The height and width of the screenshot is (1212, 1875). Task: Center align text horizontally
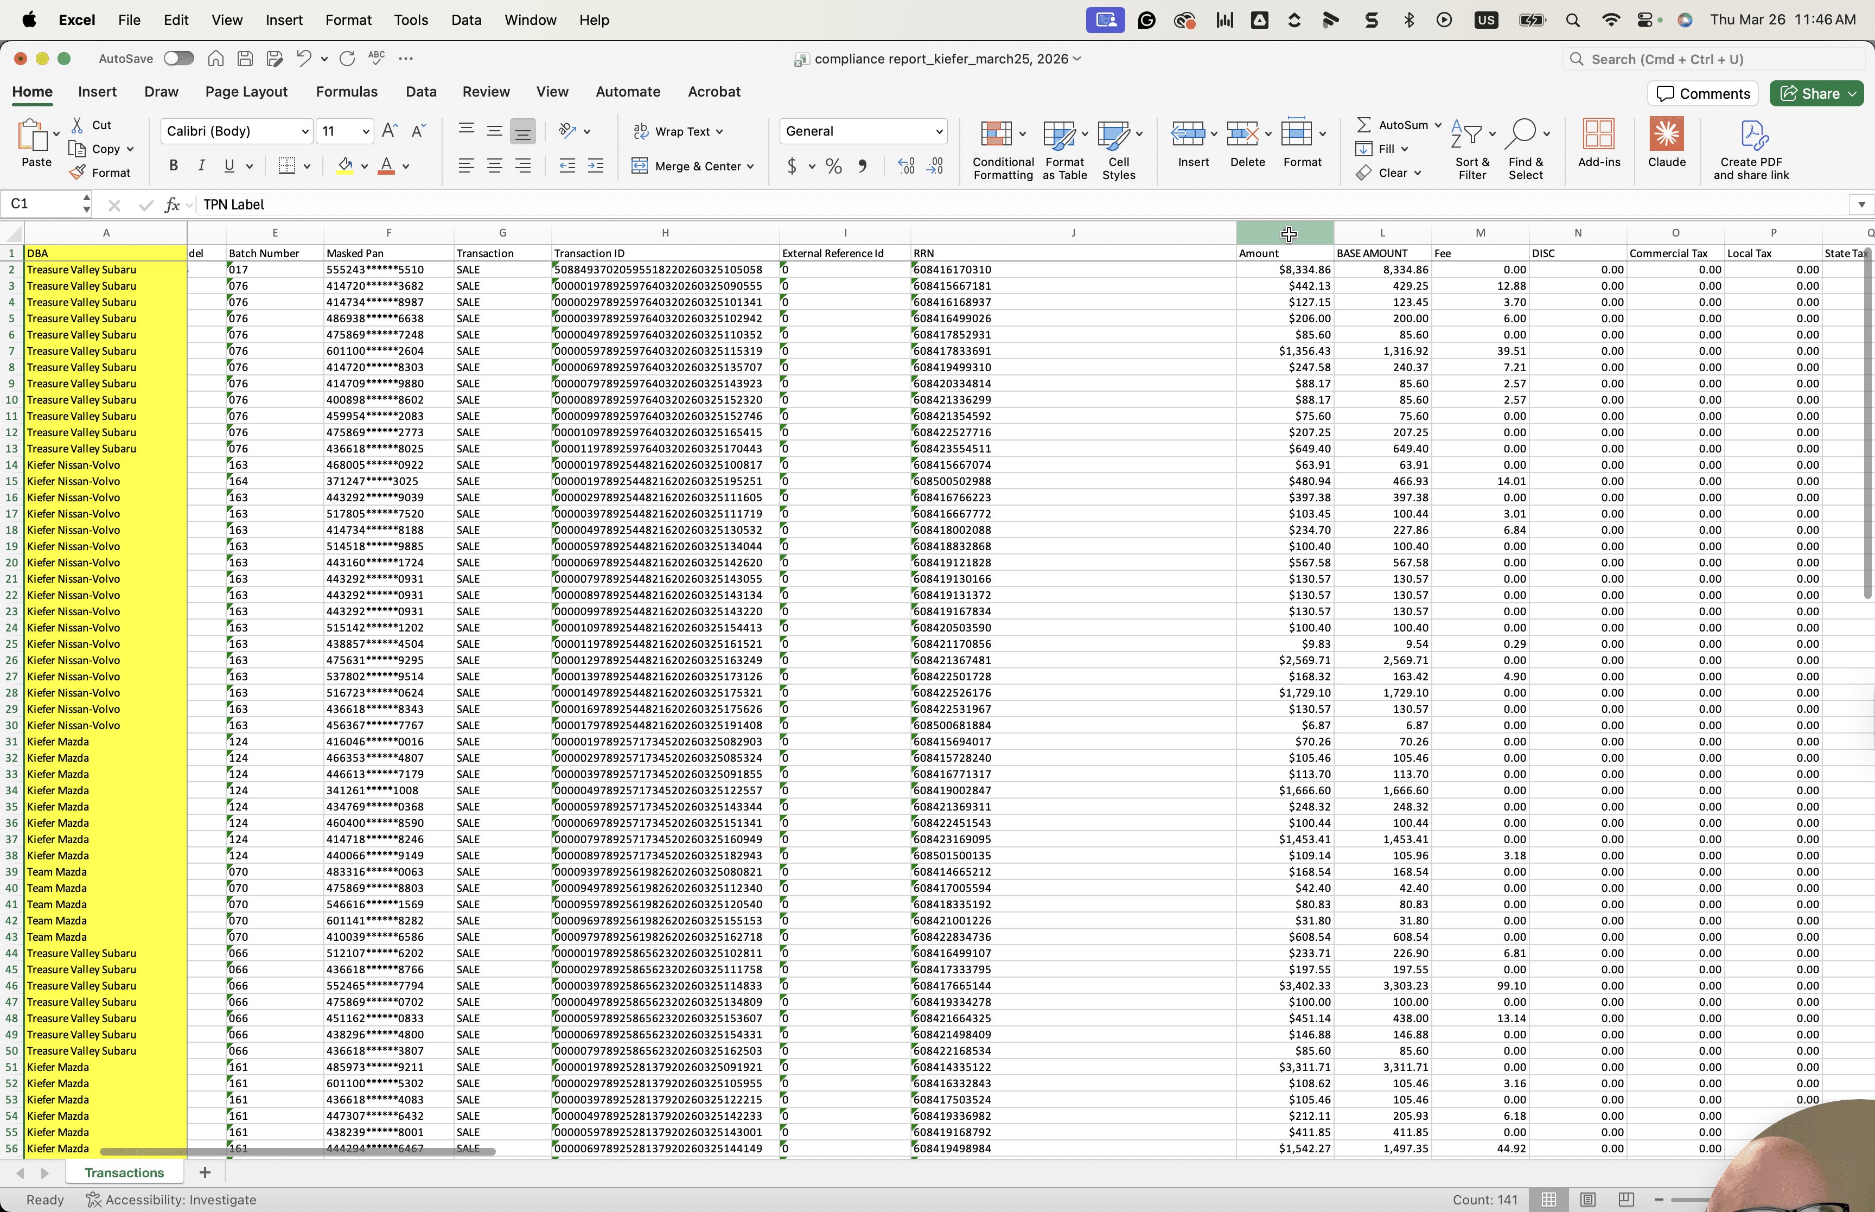[494, 165]
